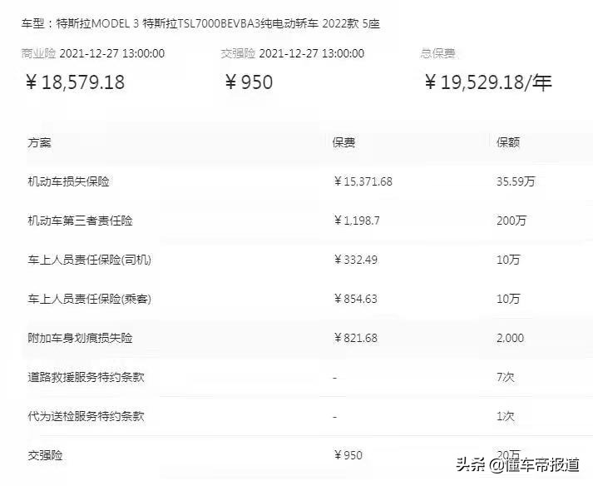Click the 1次 coverage value
Image resolution: width=593 pixels, height=486 pixels.
pos(506,416)
